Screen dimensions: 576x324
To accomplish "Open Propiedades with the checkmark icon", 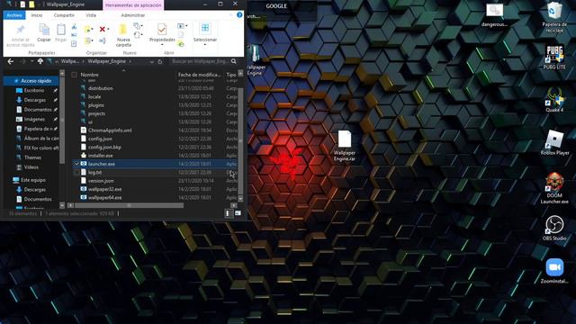I will pyautogui.click(x=162, y=30).
